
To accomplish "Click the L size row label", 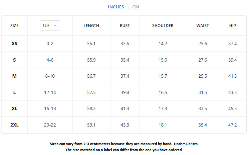I will pyautogui.click(x=14, y=92).
